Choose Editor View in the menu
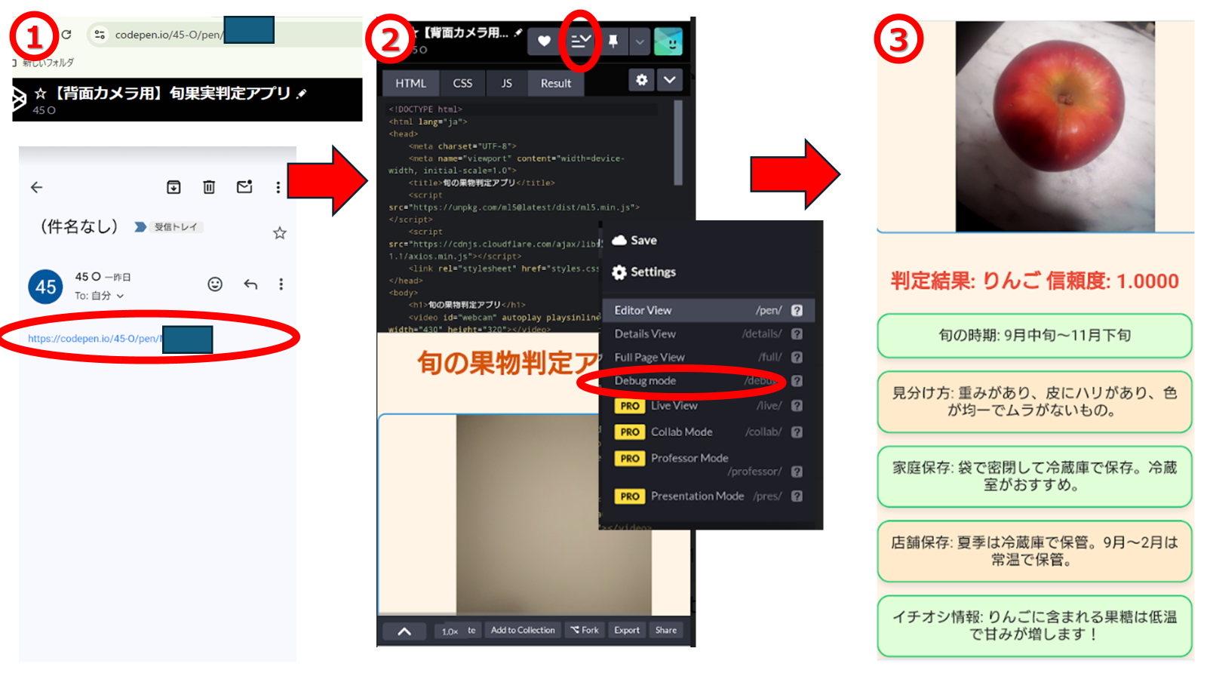The height and width of the screenshot is (679, 1207). pyautogui.click(x=708, y=310)
